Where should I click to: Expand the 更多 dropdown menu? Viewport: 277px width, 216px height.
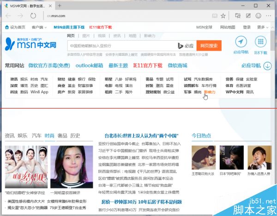pyautogui.click(x=263, y=27)
